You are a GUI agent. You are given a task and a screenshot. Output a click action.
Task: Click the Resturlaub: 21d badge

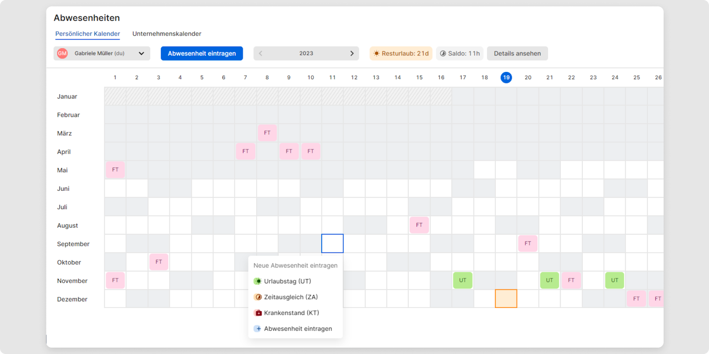tap(401, 53)
